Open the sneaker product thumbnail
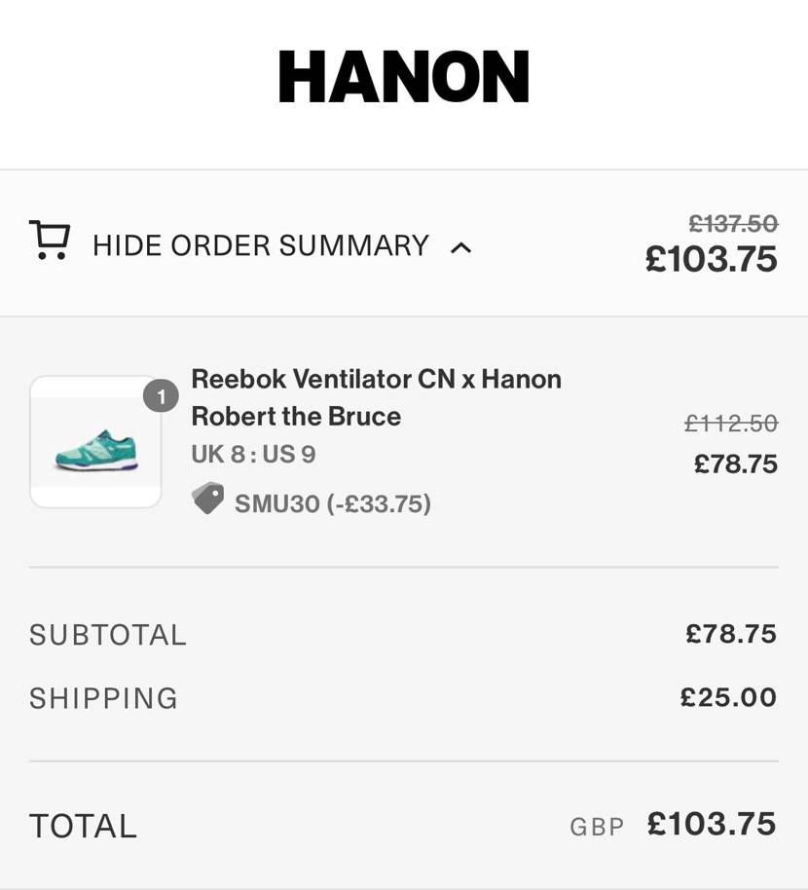 click(x=95, y=441)
